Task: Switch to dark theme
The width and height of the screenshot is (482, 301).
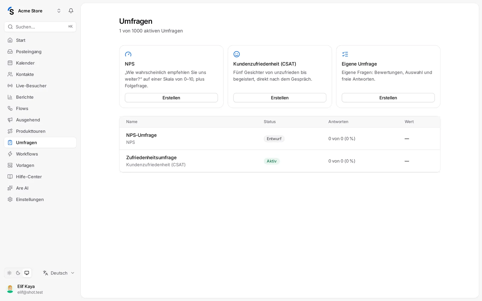Action: pyautogui.click(x=18, y=273)
